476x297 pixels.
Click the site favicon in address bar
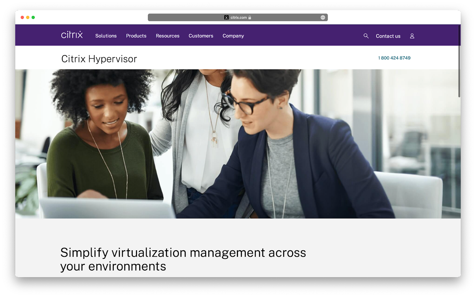tap(226, 18)
